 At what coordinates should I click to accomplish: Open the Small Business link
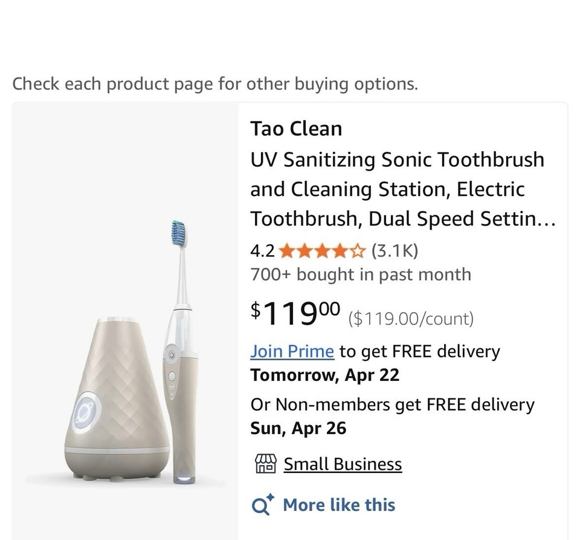point(343,464)
